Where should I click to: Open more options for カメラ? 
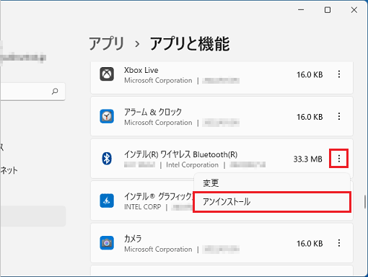tap(339, 243)
